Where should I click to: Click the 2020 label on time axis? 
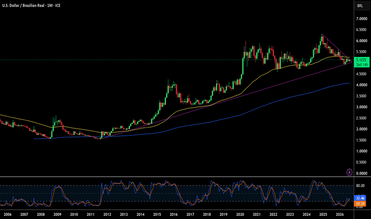coord(240,215)
